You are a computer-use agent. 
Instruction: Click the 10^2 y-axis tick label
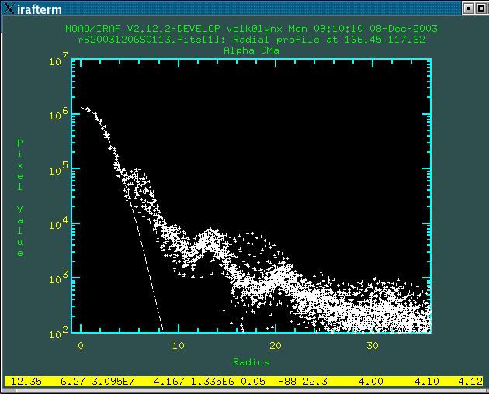pos(58,332)
